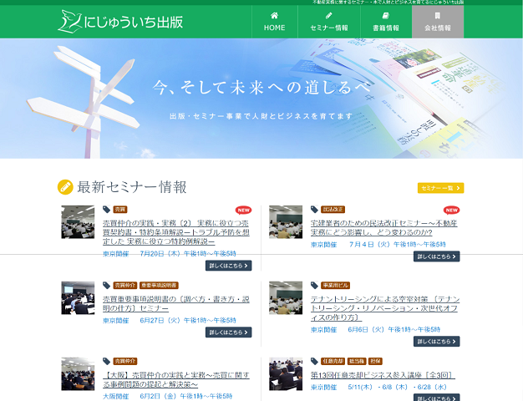Click the 売買 tag label
This screenshot has height=401, width=523.
tap(120, 210)
